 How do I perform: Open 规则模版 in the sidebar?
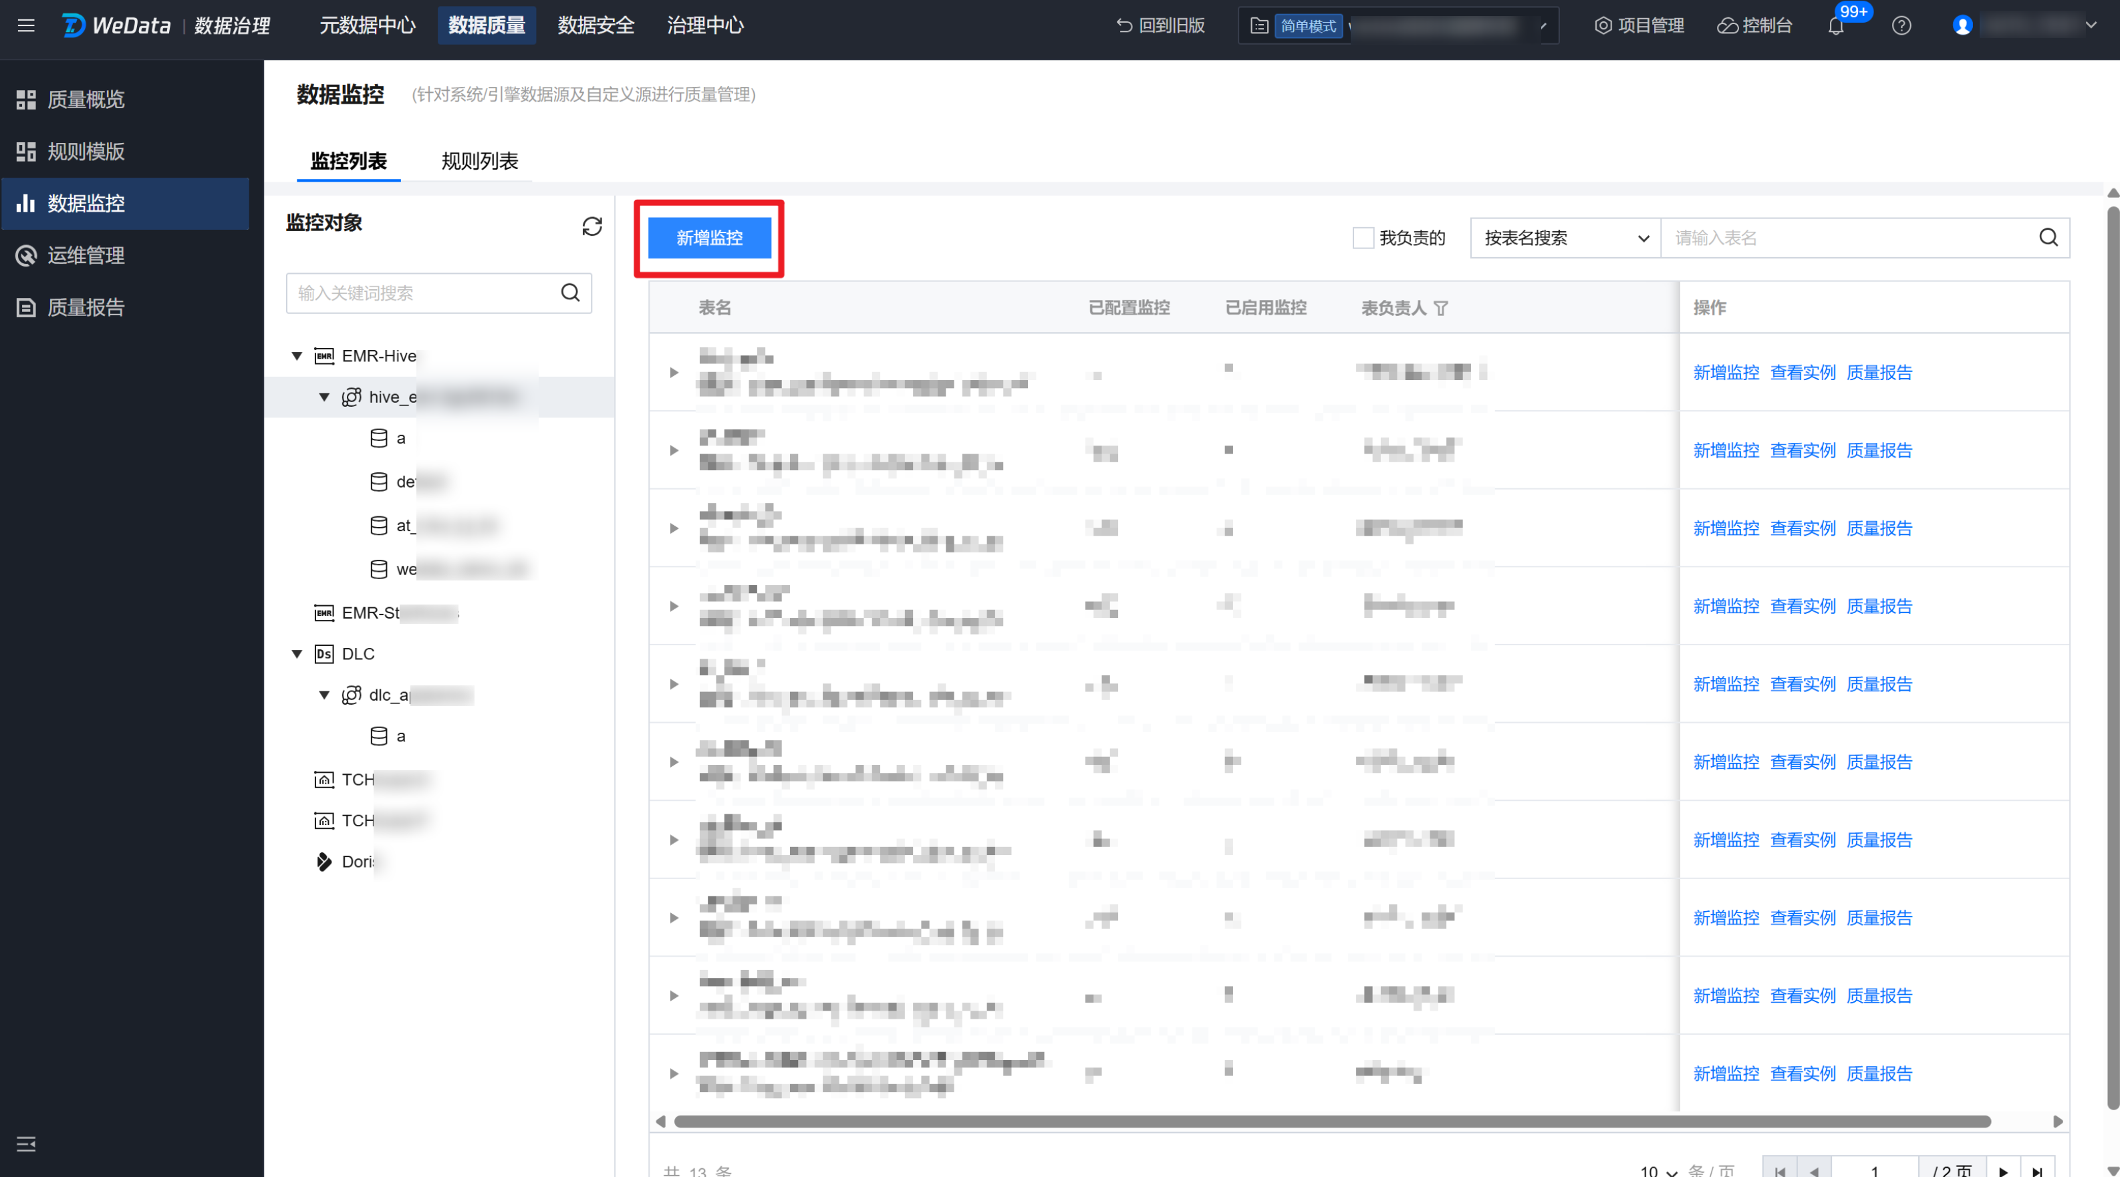[x=125, y=152]
